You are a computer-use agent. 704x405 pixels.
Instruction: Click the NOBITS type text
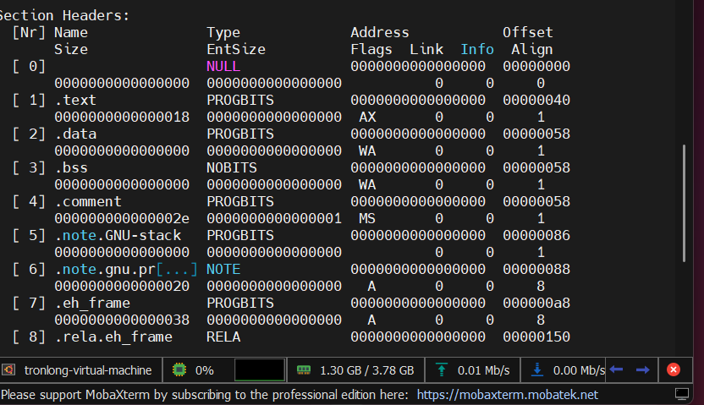tap(232, 167)
